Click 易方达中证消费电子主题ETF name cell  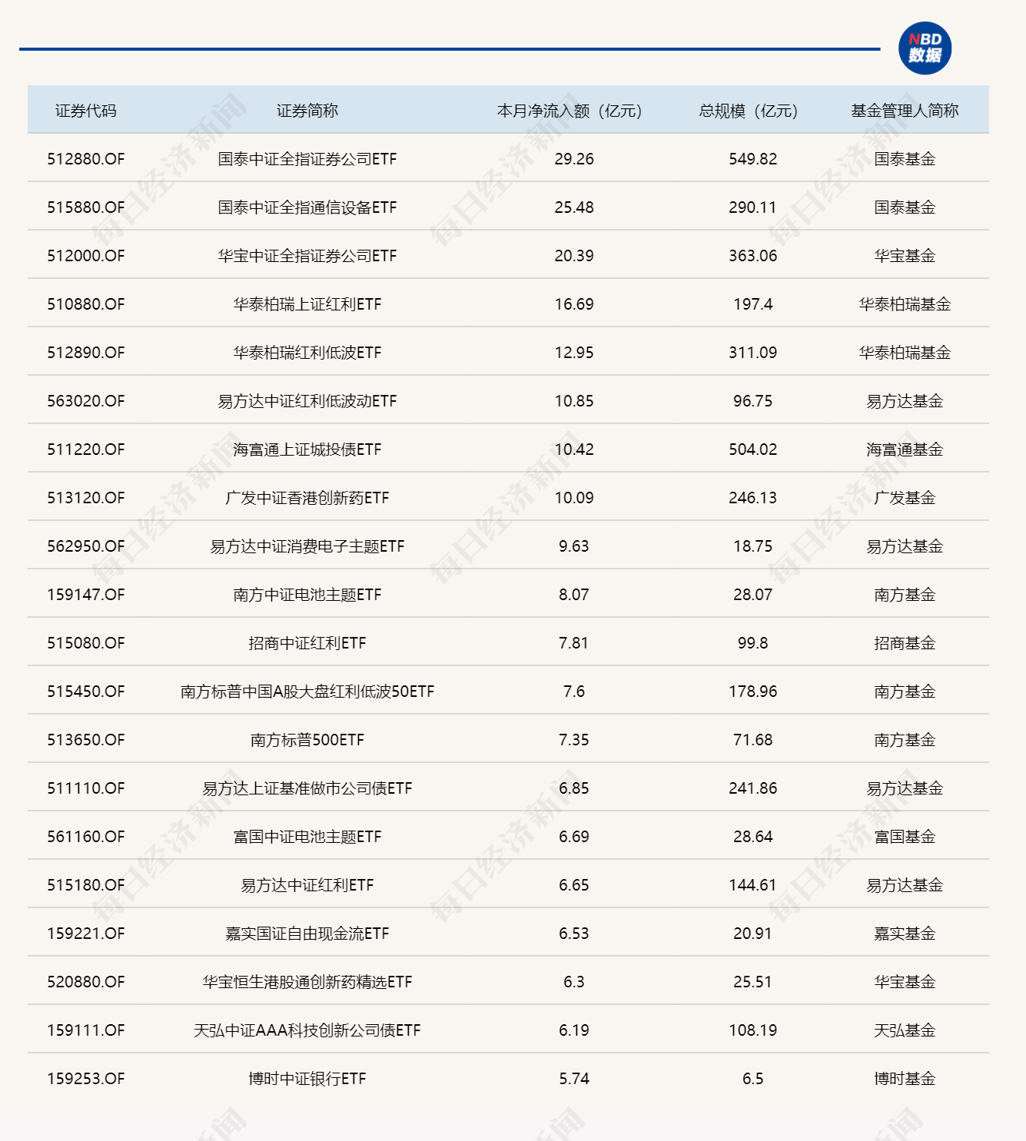tap(307, 546)
